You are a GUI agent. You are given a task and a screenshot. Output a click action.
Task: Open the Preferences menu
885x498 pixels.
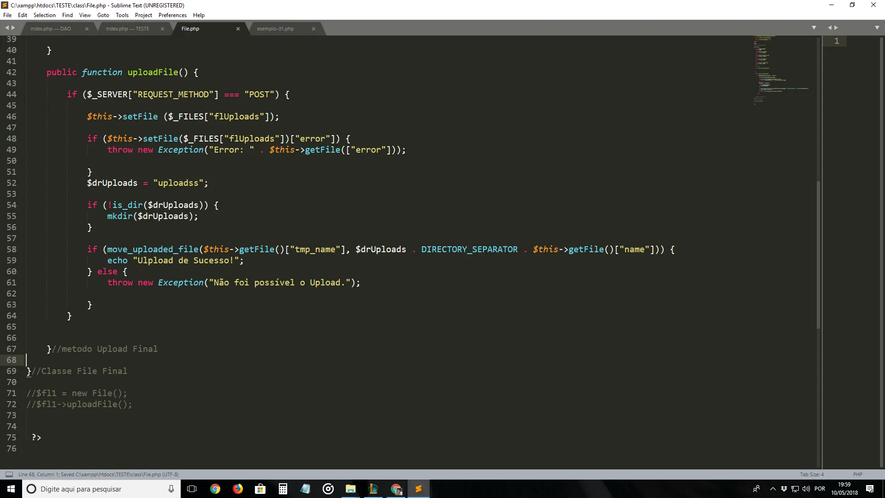[x=172, y=15]
